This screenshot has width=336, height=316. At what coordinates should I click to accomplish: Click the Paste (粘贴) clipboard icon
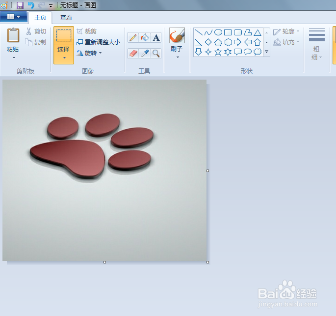pyautogui.click(x=13, y=35)
